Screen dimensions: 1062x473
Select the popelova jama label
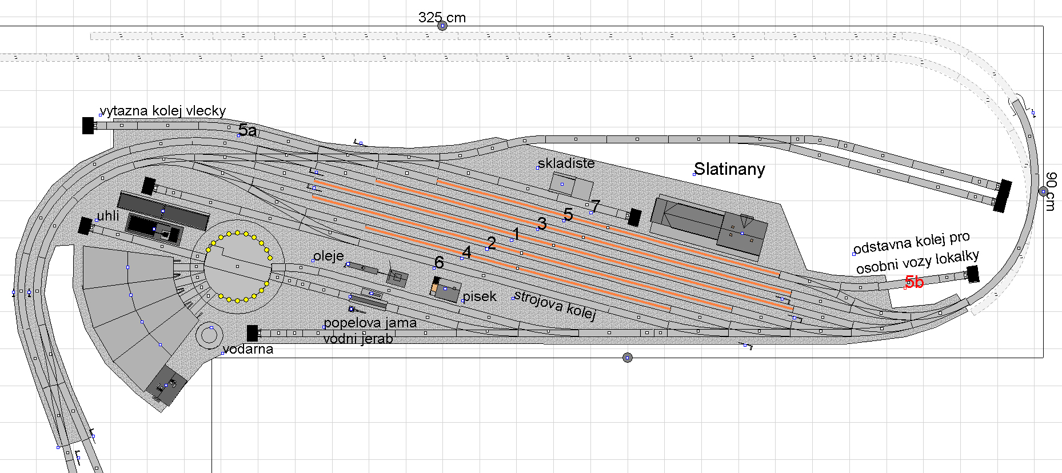coord(370,323)
